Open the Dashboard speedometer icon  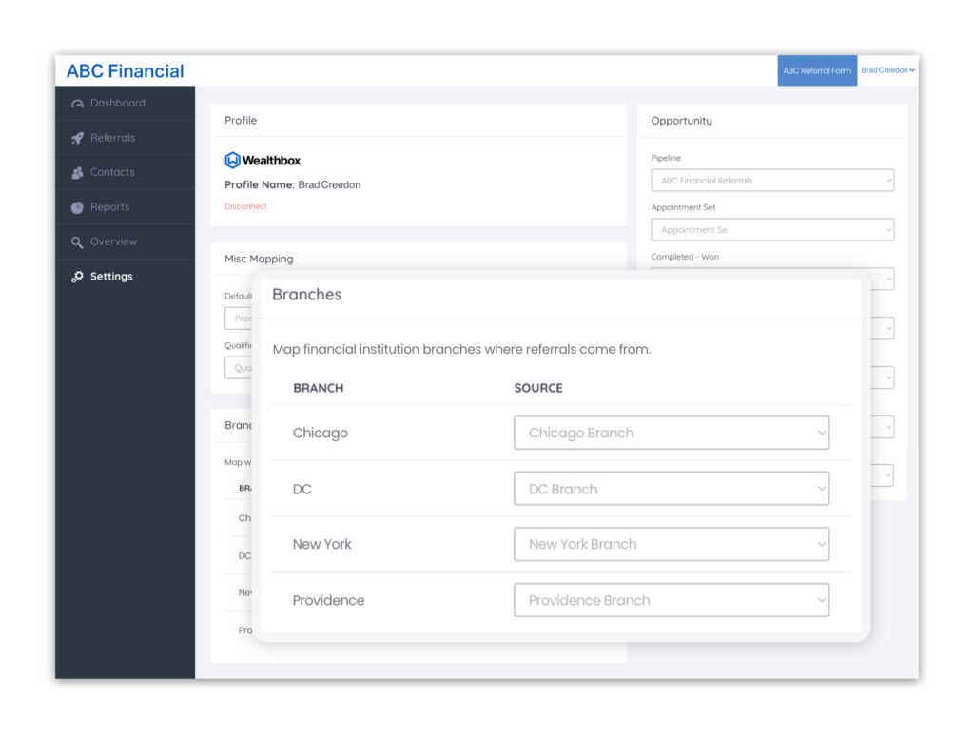78,103
